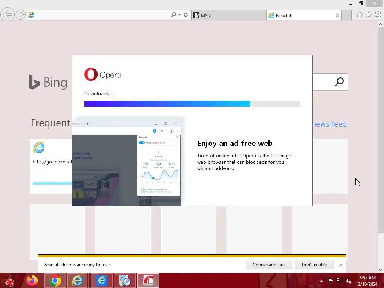Click the Don't enable button

(314, 265)
